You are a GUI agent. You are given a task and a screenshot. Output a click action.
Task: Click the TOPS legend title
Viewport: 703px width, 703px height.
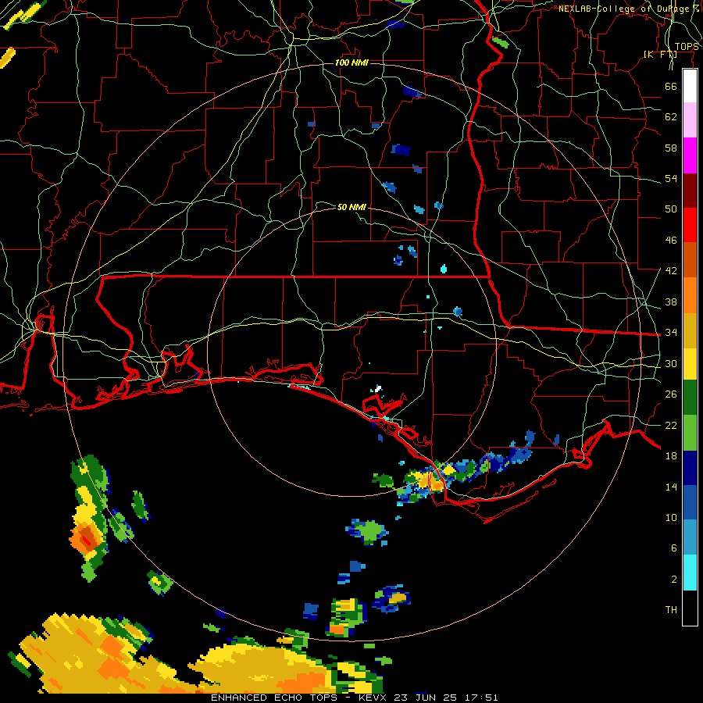687,46
